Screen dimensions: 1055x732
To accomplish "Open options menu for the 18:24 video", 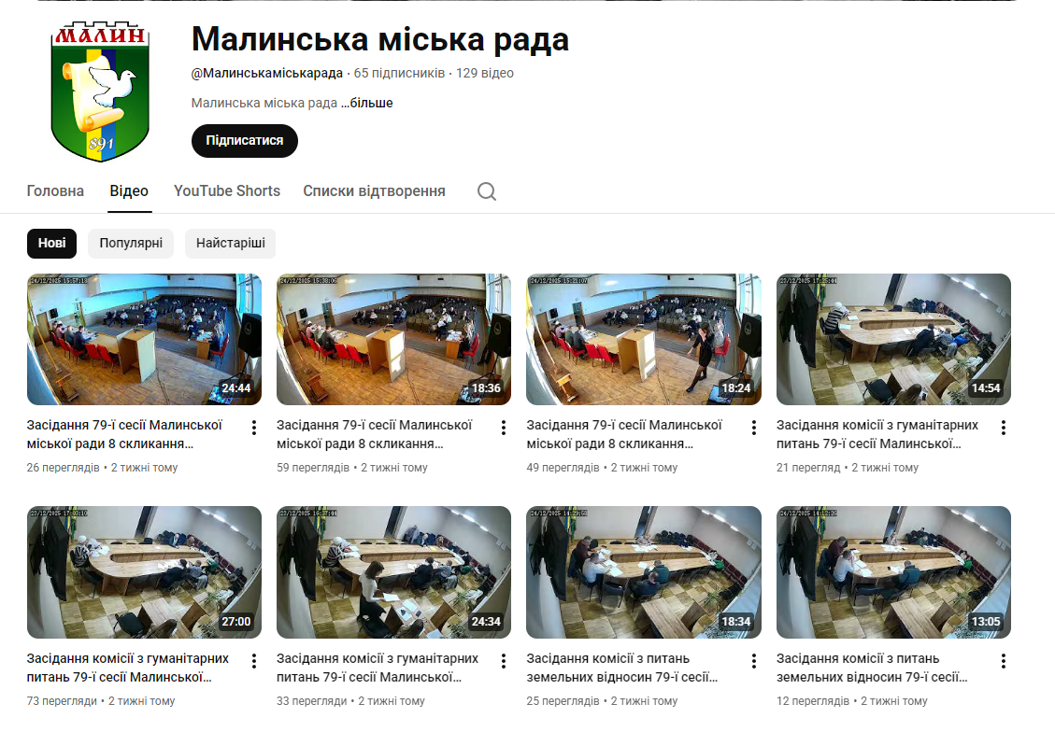I will tap(754, 428).
